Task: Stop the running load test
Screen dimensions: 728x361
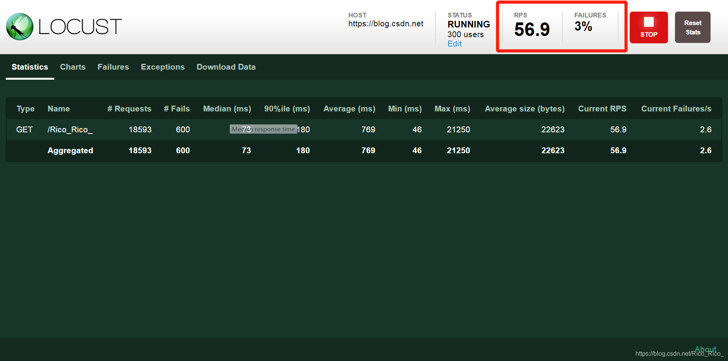Action: tap(649, 27)
